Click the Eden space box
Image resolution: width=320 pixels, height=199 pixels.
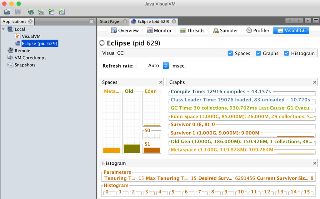pos(152,109)
